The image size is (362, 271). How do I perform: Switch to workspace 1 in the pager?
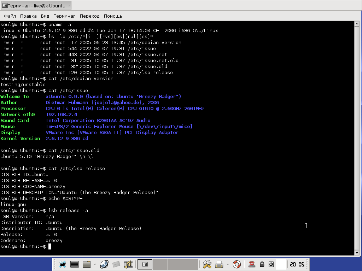(145, 264)
